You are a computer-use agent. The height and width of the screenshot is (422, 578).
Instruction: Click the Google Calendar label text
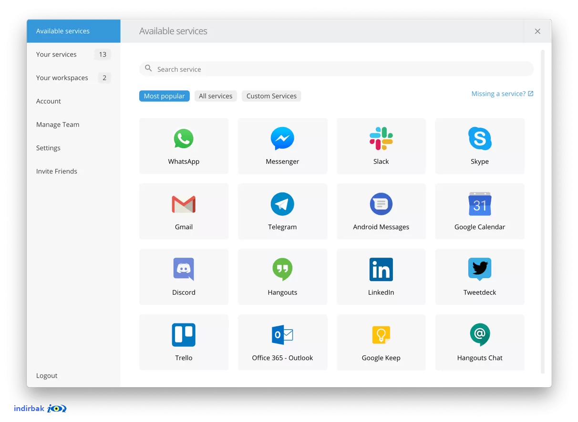(x=480, y=227)
